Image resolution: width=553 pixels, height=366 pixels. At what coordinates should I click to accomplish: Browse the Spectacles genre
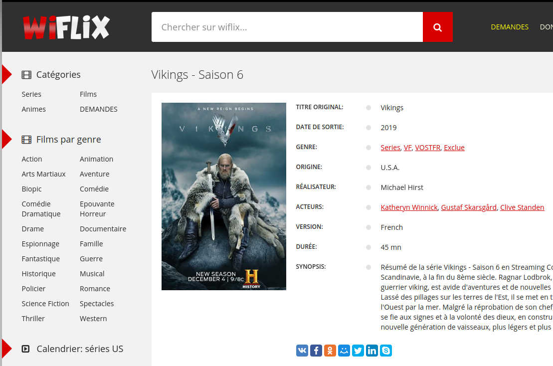[97, 304]
